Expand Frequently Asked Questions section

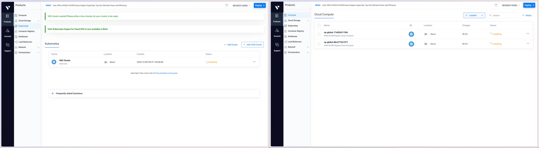(x=154, y=93)
